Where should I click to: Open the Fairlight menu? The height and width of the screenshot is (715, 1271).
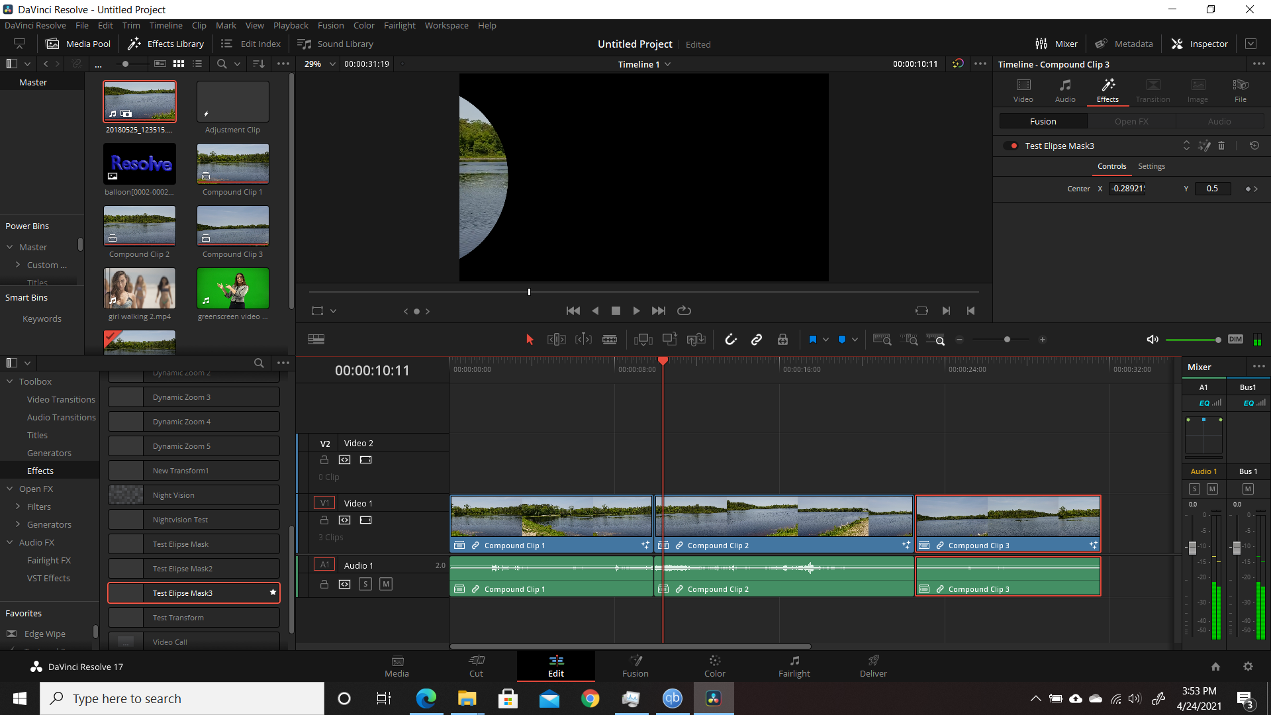coord(400,25)
